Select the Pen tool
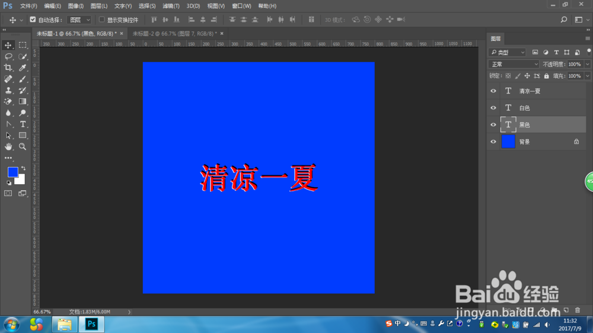The height and width of the screenshot is (333, 593). pos(8,124)
